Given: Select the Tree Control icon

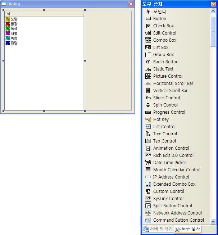Looking at the screenshot, I should [148, 134].
